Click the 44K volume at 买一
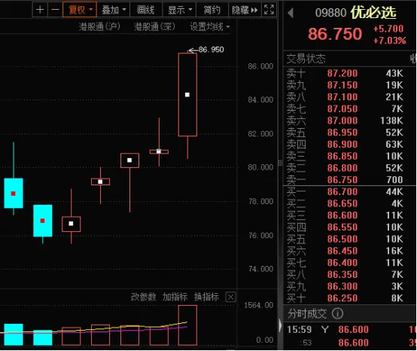This screenshot has width=417, height=351. [x=394, y=191]
